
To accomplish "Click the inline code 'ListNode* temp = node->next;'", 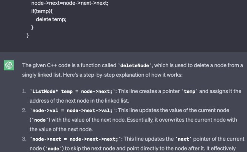I will click(x=72, y=91).
